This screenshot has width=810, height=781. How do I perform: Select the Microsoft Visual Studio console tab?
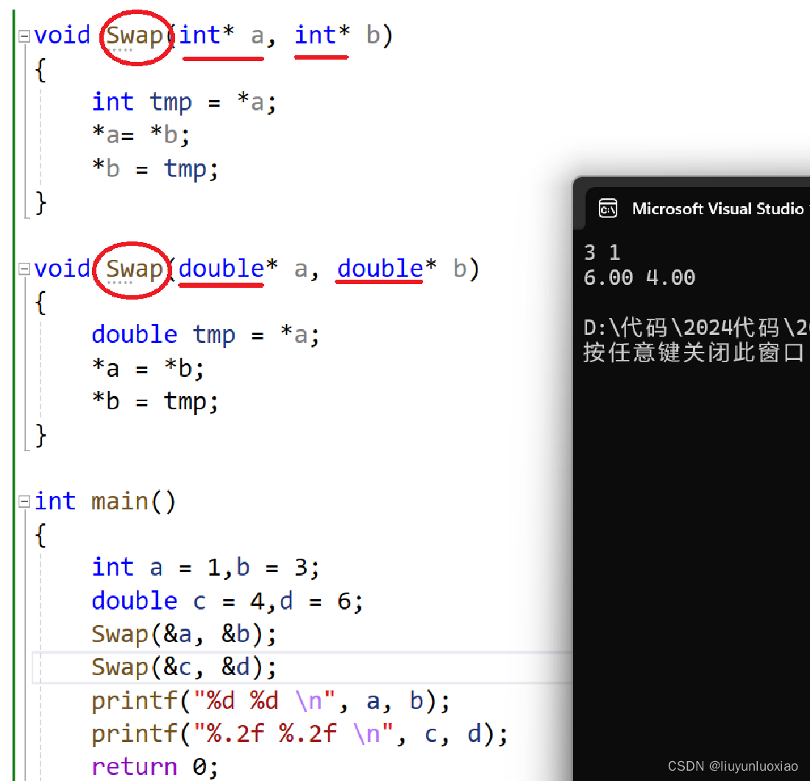click(x=697, y=209)
